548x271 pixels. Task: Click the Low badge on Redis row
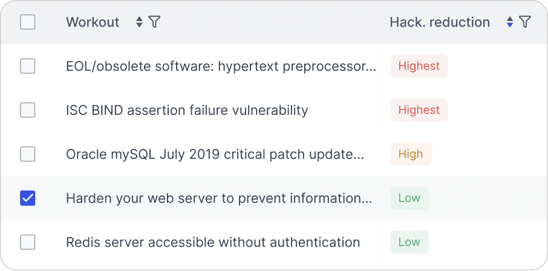point(409,242)
